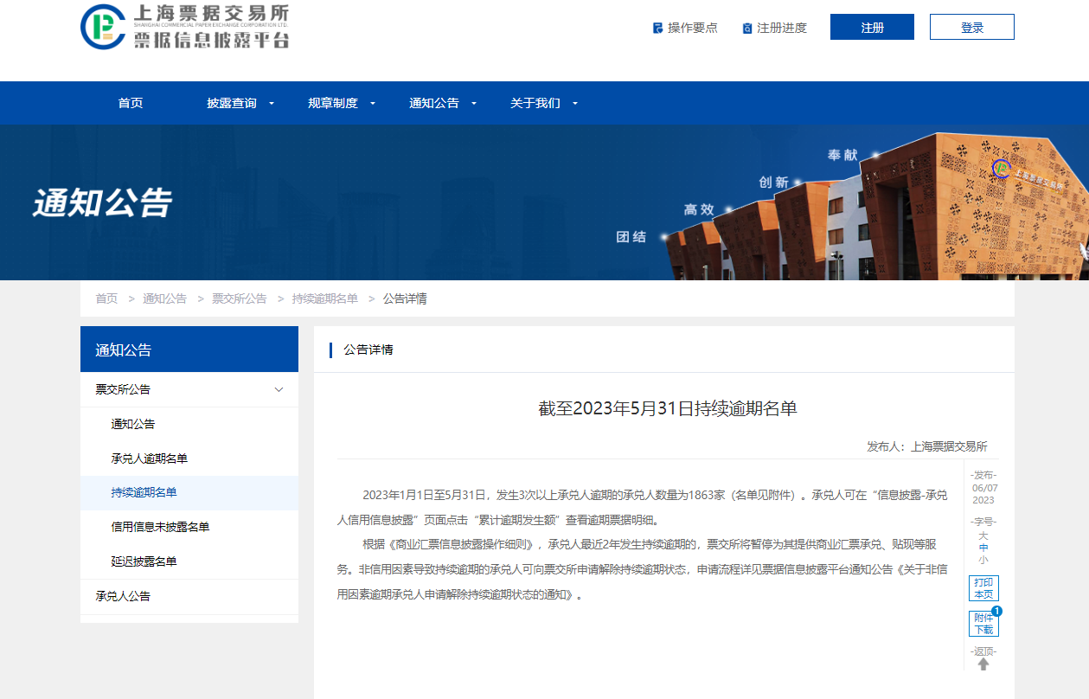Go to 首页 in navigation bar

[x=131, y=103]
